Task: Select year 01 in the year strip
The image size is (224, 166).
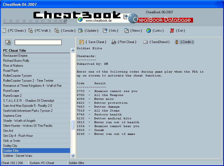Action: [x=31, y=21]
